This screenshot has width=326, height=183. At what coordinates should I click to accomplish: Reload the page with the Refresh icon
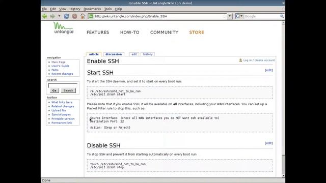[66, 16]
